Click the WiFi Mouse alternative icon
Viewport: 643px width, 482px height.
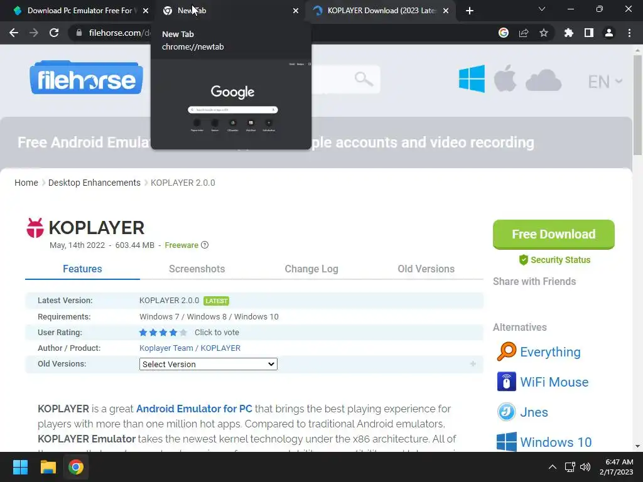[507, 382]
